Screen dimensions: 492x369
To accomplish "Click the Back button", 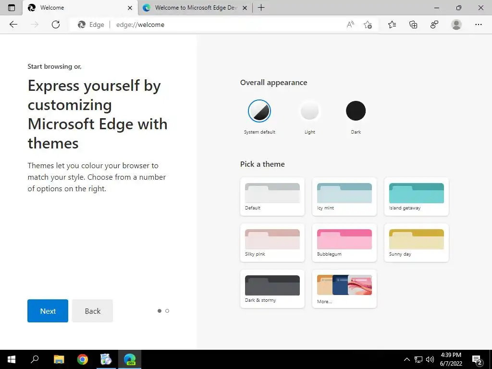I will pyautogui.click(x=93, y=311).
